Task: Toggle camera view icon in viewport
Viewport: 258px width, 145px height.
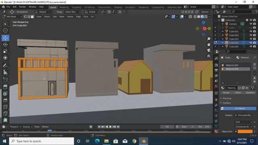Action: [x=209, y=50]
